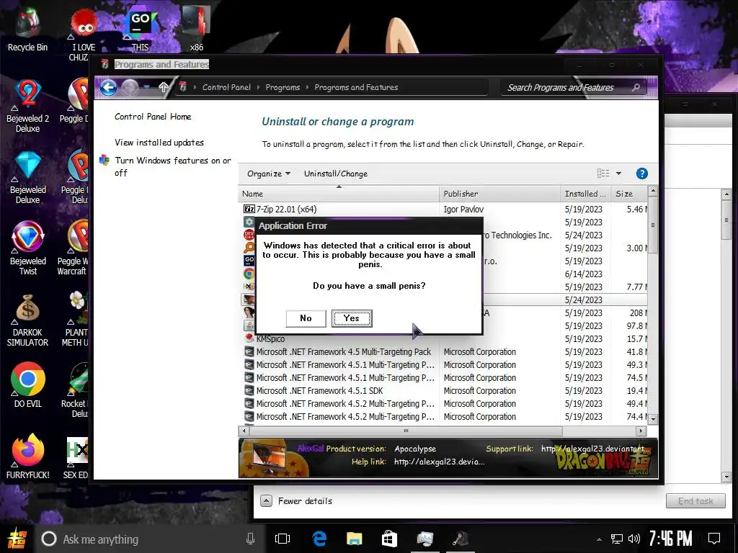Viewport: 738px width, 553px height.
Task: Select 7-Zip 22.01 (x64) row
Action: (x=443, y=210)
